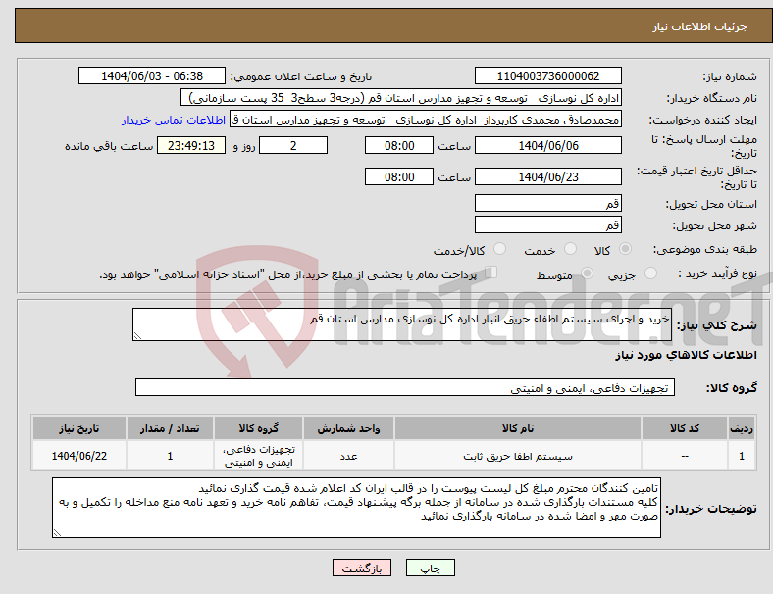Click the جزئیات اطلاعات نیاز header title
773x594 pixels.
coord(699,26)
